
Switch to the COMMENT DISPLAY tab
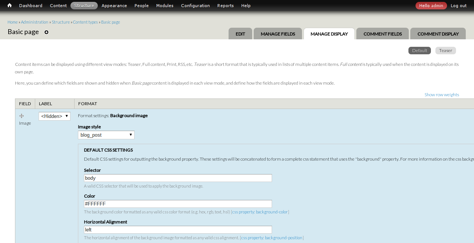[x=438, y=34]
